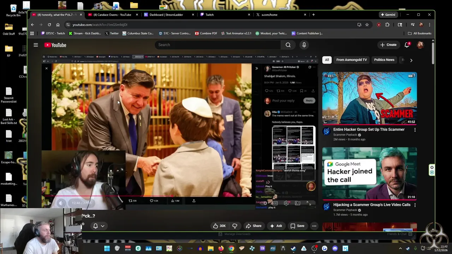The width and height of the screenshot is (452, 254).
Task: Open YouTube notifications bell
Action: (x=407, y=45)
